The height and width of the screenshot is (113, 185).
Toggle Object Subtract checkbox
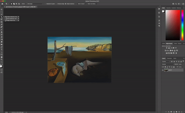pyautogui.click(x=66, y=4)
